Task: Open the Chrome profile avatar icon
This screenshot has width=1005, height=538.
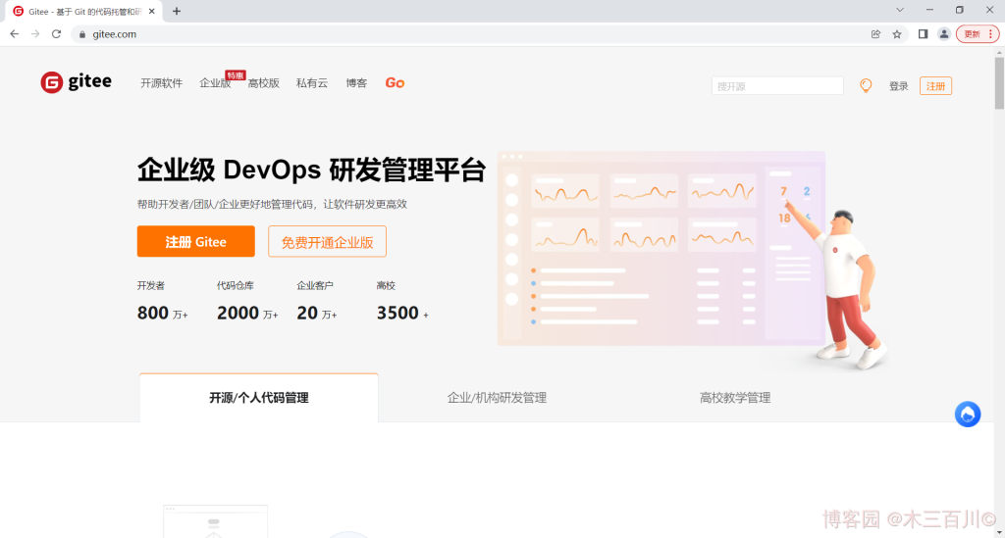Action: 943,34
